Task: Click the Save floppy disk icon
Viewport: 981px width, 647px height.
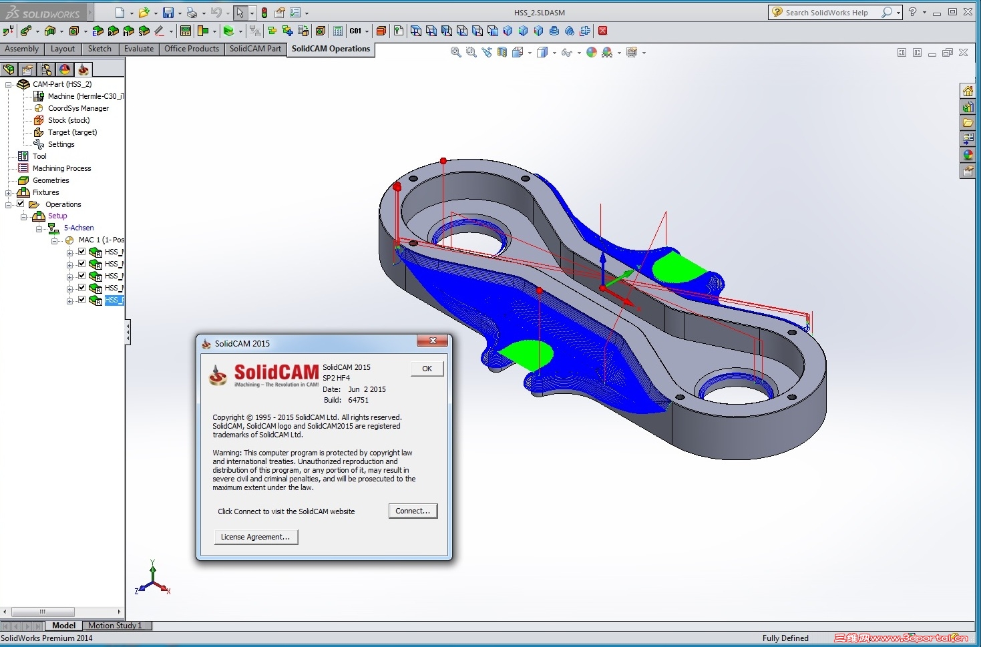Action: (x=168, y=13)
